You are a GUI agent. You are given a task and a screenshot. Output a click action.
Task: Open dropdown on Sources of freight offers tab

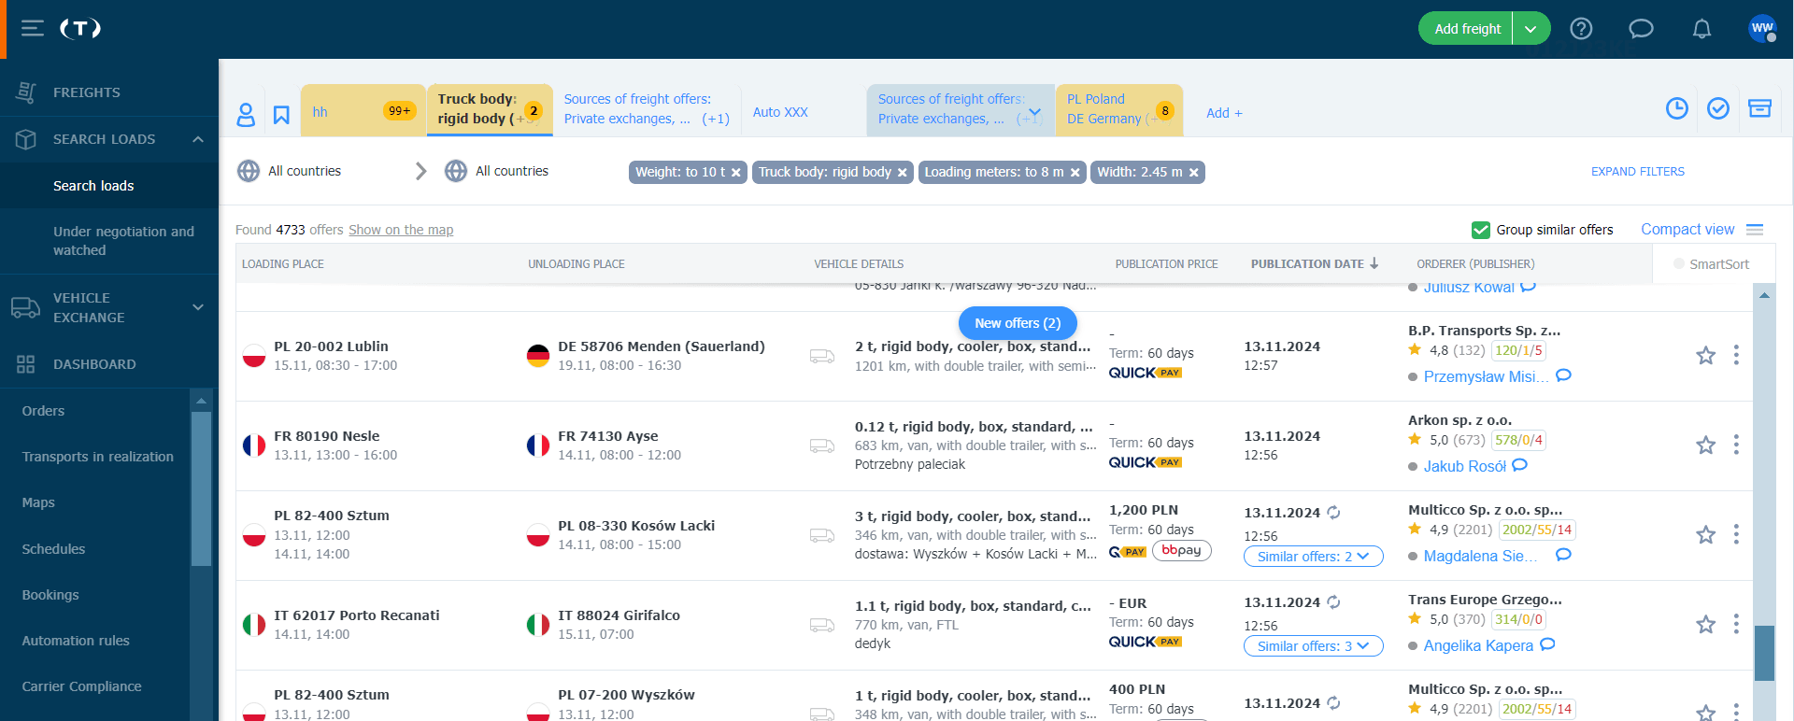1034,113
